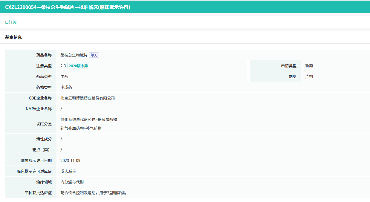Click the 单方 tag next to drug name
Image resolution: width=370 pixels, height=202 pixels.
(94, 55)
